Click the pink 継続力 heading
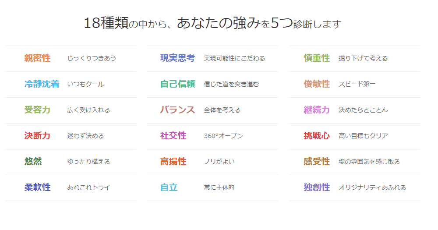The image size is (438, 230). pyautogui.click(x=317, y=110)
